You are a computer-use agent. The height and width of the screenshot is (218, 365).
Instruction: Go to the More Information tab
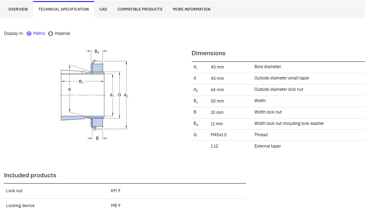[x=192, y=9]
